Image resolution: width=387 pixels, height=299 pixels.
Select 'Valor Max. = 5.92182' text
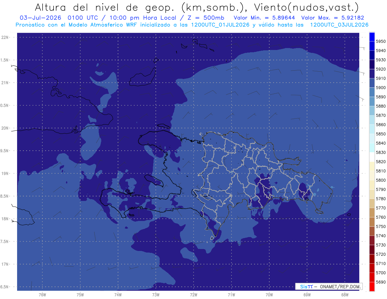332,18
